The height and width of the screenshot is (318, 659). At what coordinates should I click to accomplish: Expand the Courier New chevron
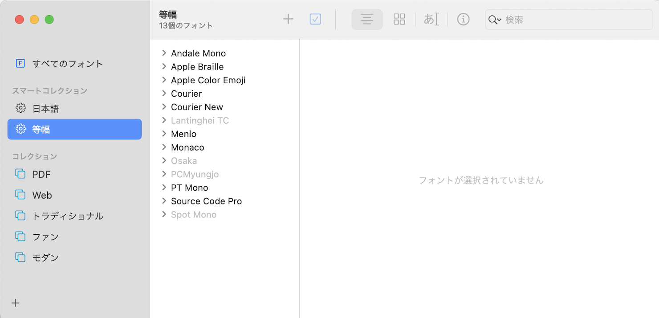(x=164, y=107)
